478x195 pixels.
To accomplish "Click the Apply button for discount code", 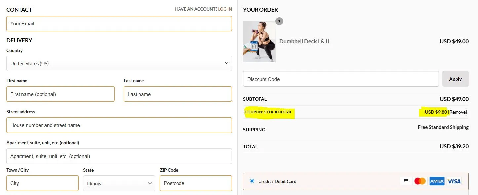I will pos(455,79).
